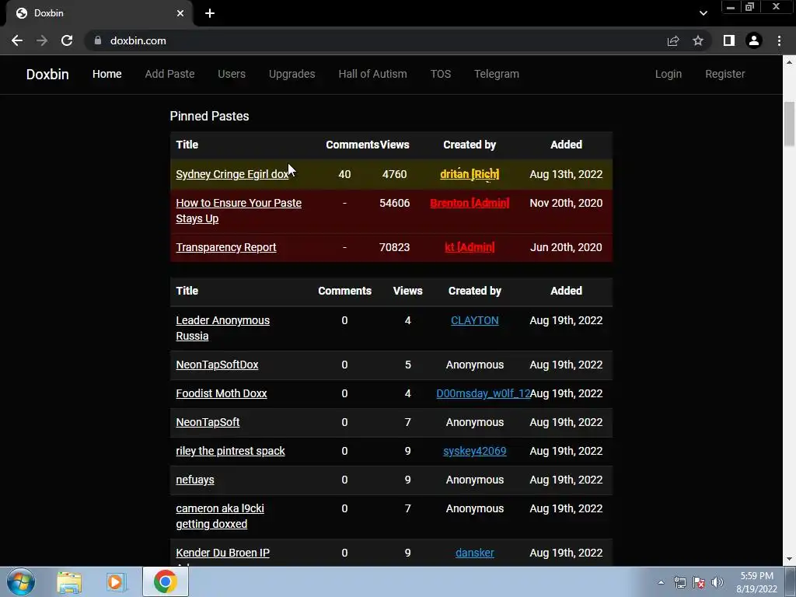The height and width of the screenshot is (597, 796).
Task: Go to the Users nav item
Action: (x=232, y=74)
